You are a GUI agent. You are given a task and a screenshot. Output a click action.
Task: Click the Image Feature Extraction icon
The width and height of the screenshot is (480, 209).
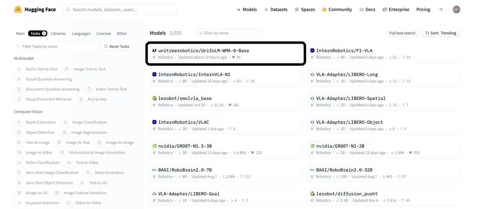(x=57, y=193)
